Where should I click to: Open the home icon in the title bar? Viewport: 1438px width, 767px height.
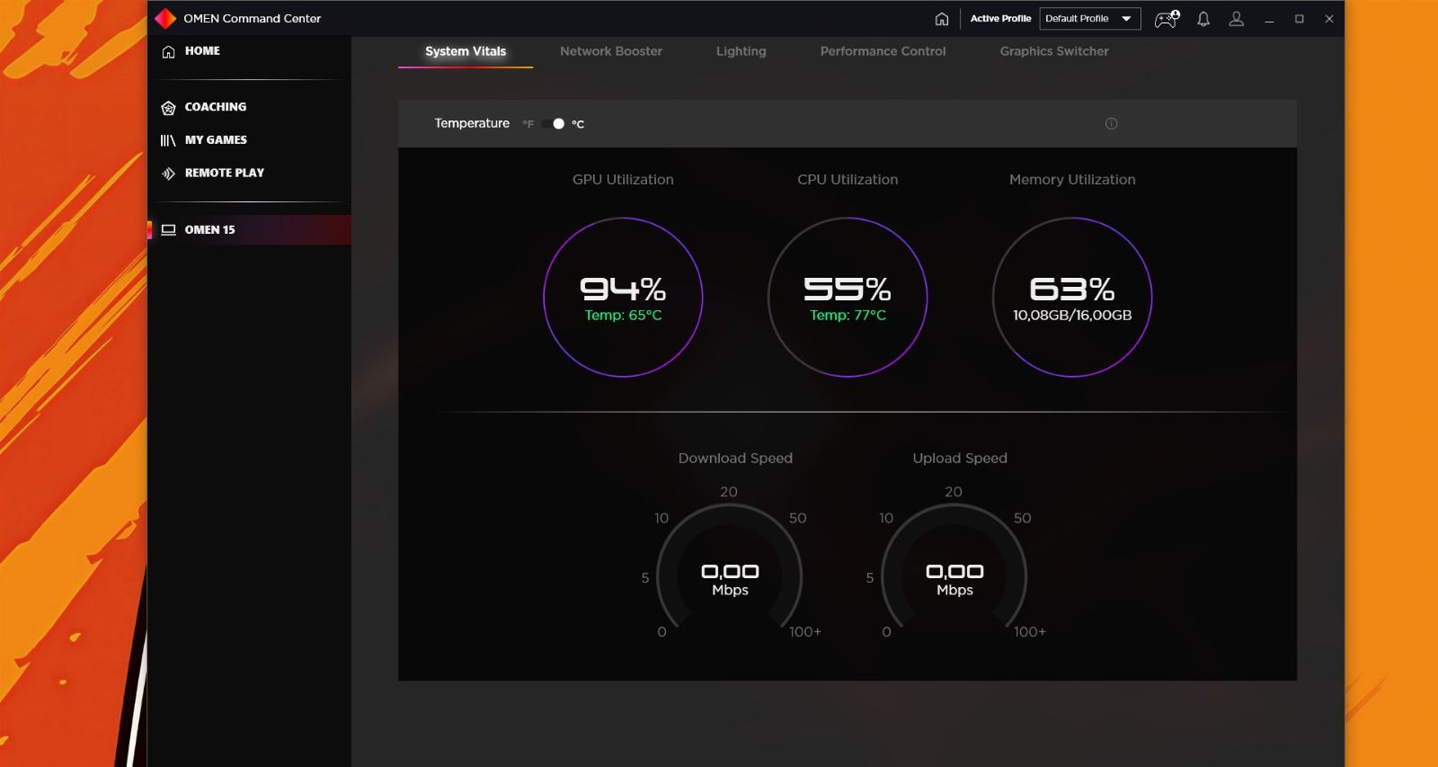[942, 19]
